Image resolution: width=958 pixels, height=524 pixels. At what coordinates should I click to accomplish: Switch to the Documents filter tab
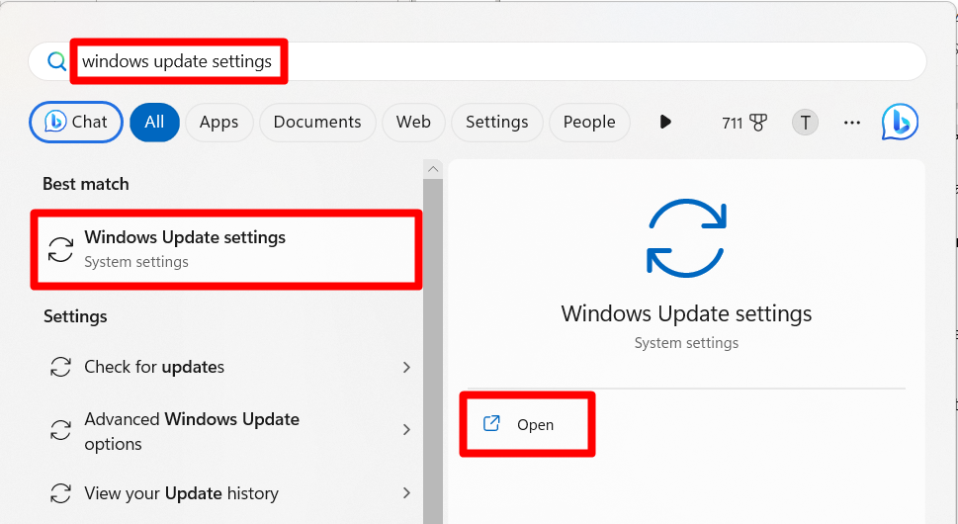pos(317,123)
